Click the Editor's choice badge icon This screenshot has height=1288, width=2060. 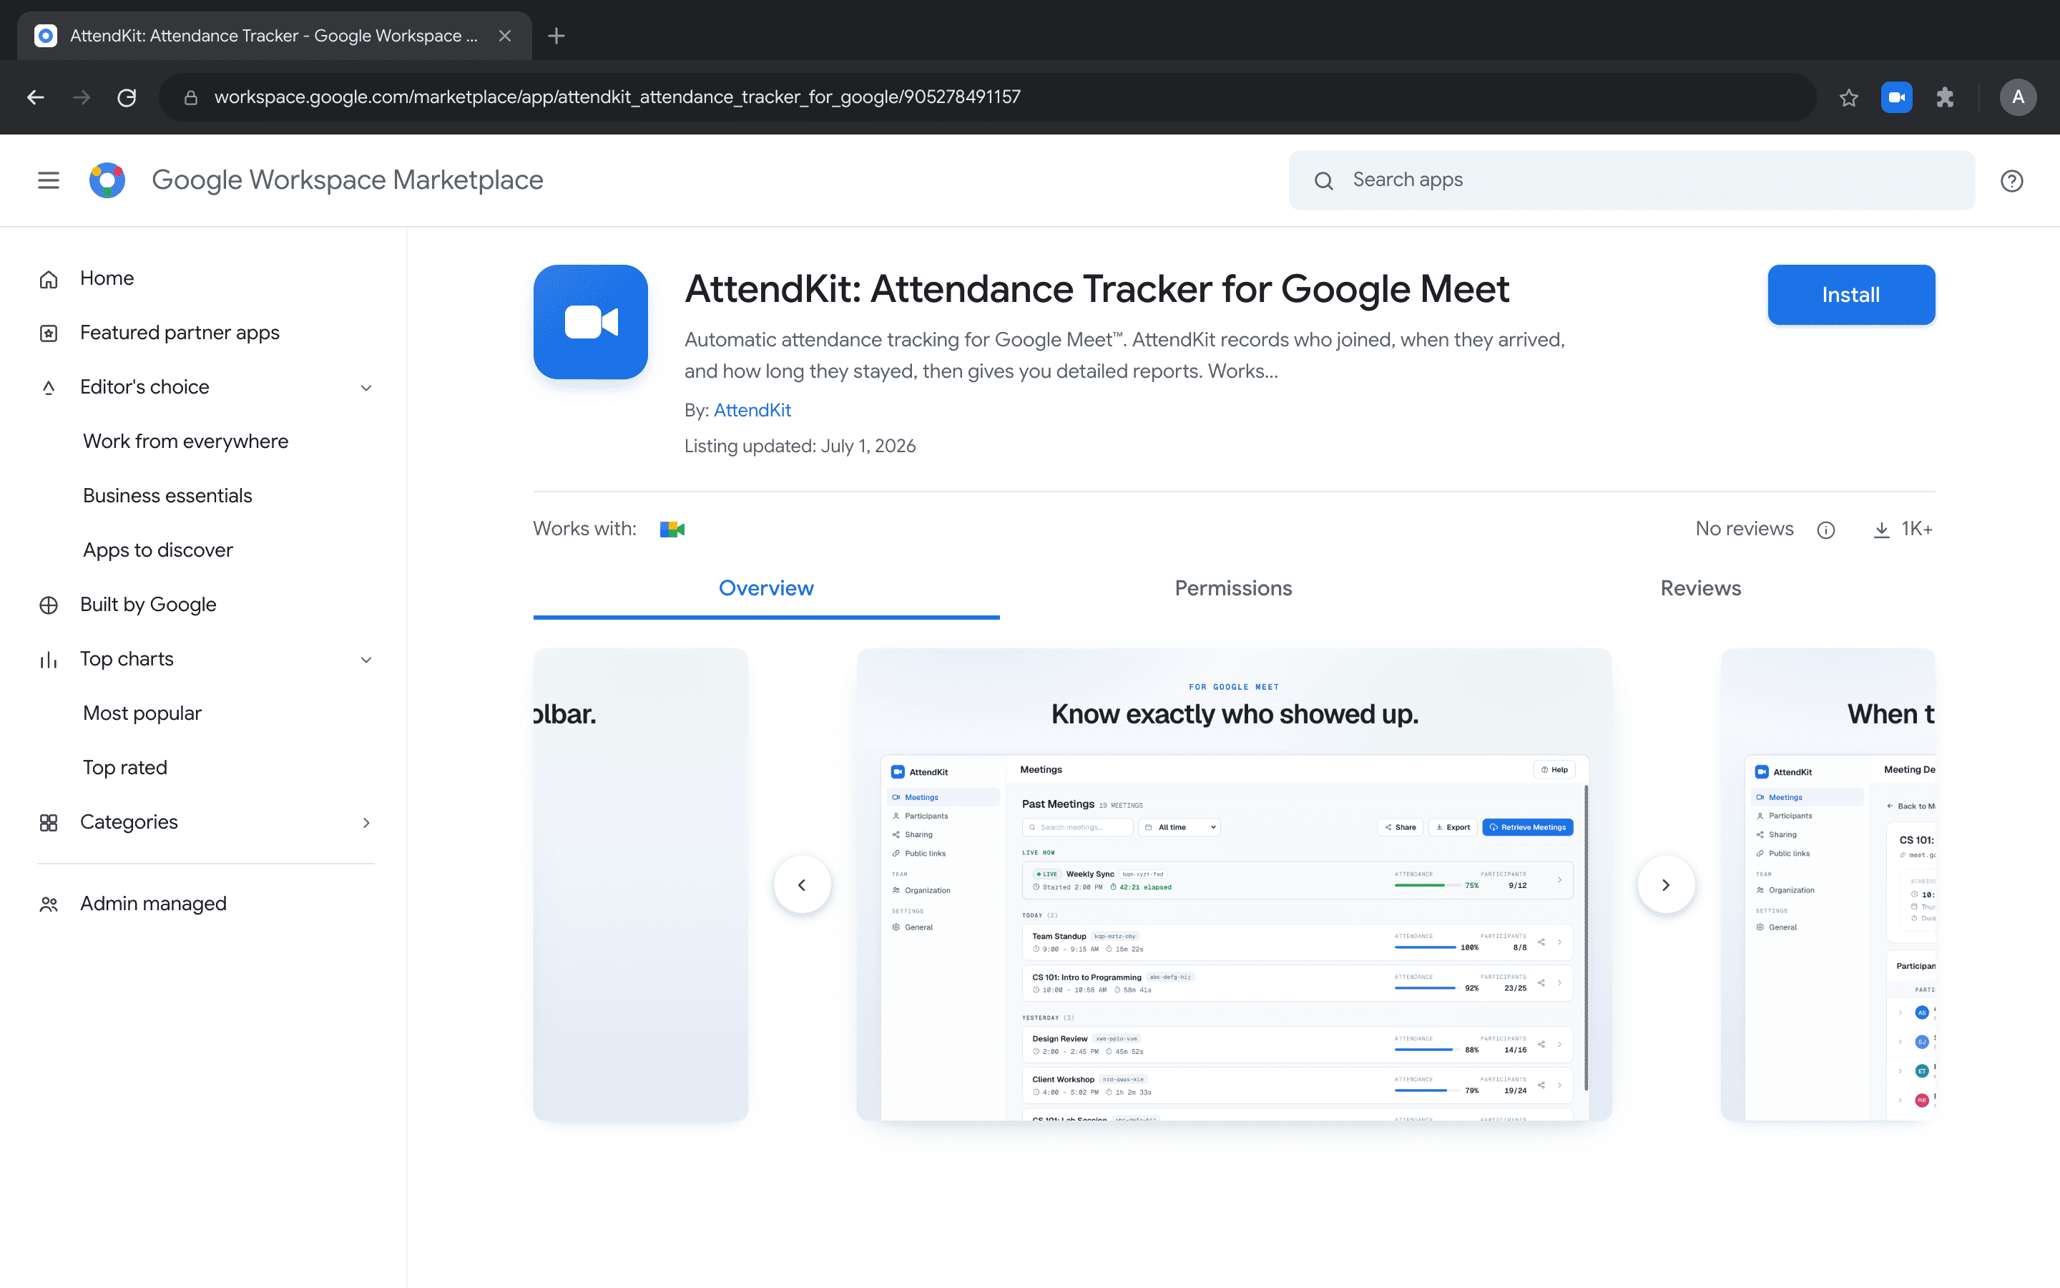point(49,388)
